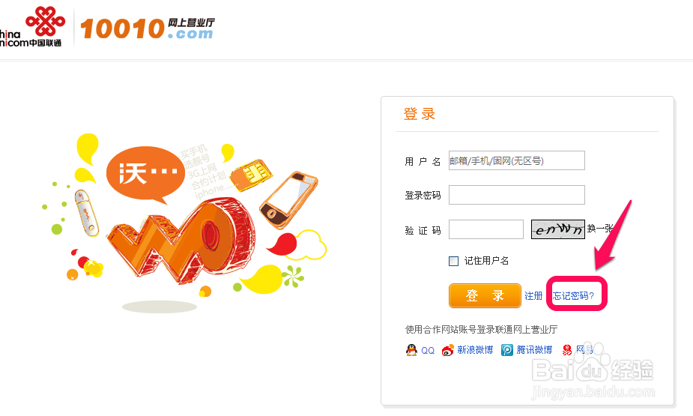Click the orange smartphone illustration
This screenshot has width=693, height=416.
[288, 200]
